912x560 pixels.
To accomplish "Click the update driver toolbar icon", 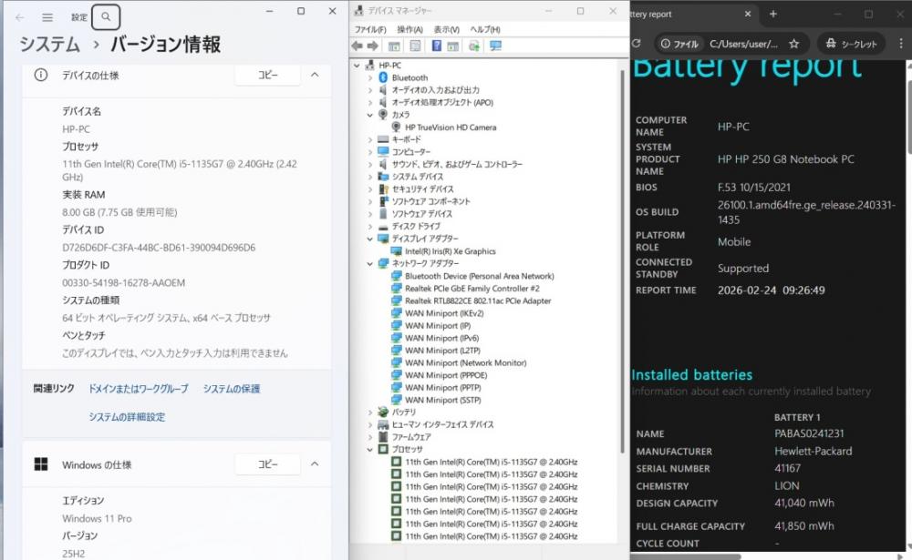I will [474, 46].
